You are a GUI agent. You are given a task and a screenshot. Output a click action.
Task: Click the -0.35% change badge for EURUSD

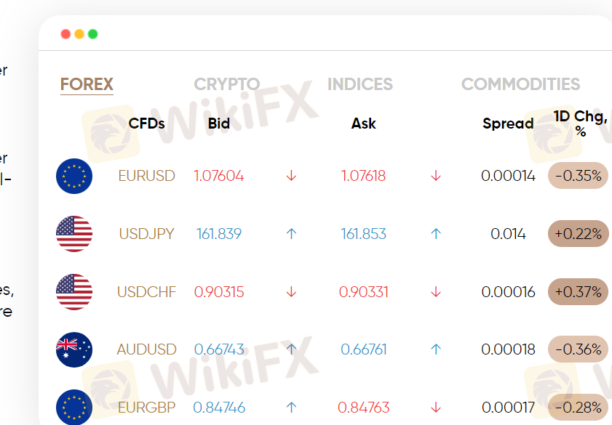tap(578, 176)
